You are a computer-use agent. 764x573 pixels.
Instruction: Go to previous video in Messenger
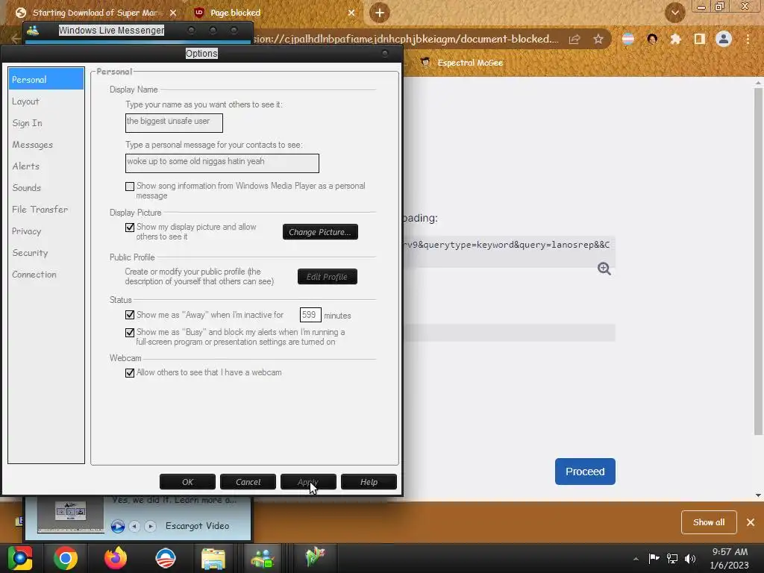click(x=134, y=526)
